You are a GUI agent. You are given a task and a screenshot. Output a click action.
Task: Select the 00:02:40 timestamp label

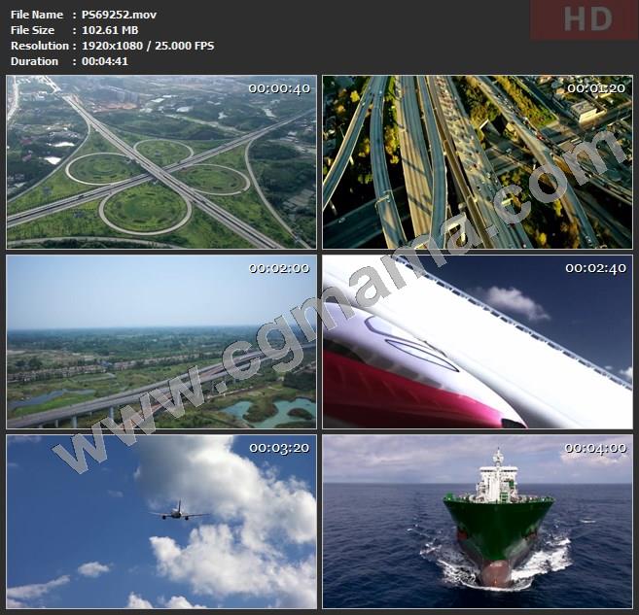point(595,268)
